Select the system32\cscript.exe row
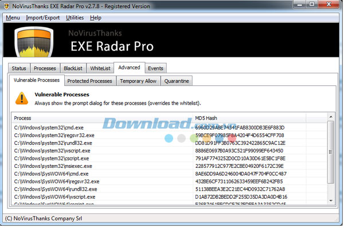 (x=169, y=158)
